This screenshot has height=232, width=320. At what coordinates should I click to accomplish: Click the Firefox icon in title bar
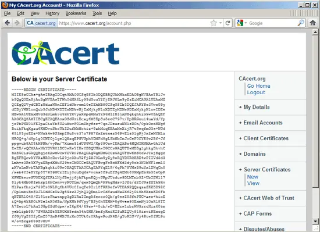pyautogui.click(x=5, y=5)
